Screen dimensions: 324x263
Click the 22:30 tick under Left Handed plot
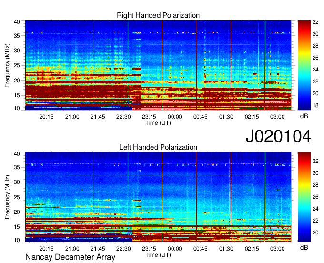[x=123, y=249]
